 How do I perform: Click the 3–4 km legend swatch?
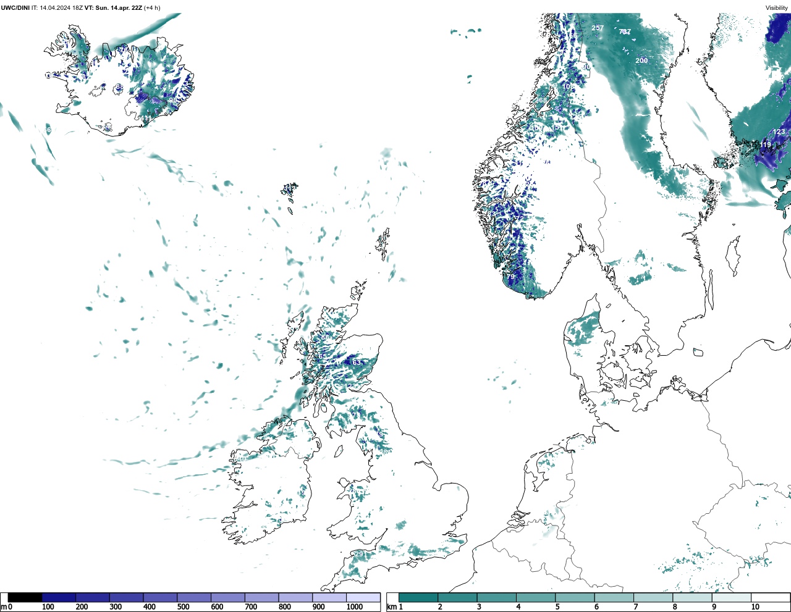496,597
